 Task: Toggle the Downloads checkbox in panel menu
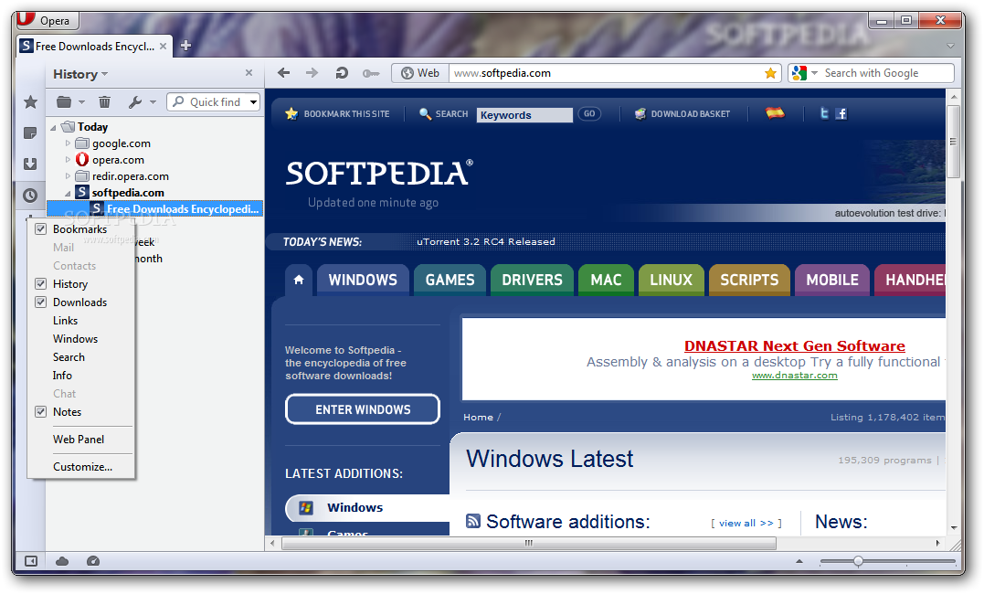point(41,302)
